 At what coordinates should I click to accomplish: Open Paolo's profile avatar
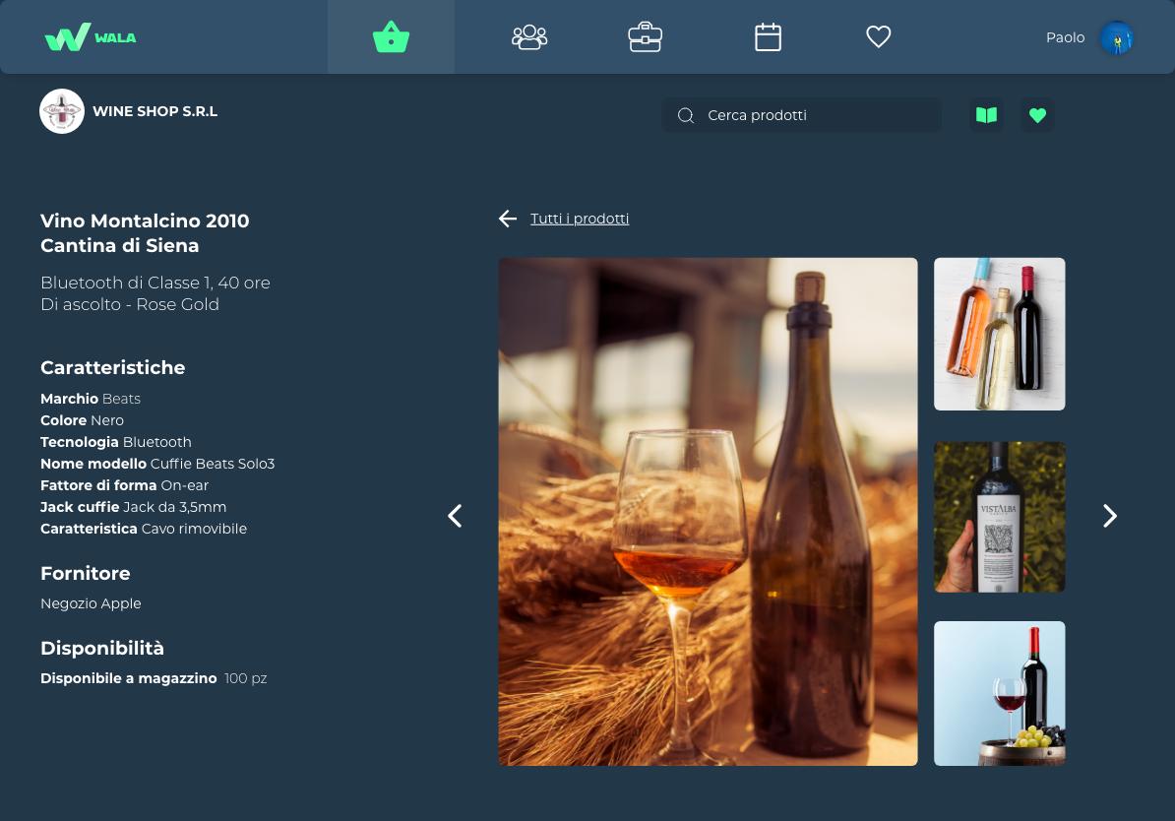point(1116,37)
